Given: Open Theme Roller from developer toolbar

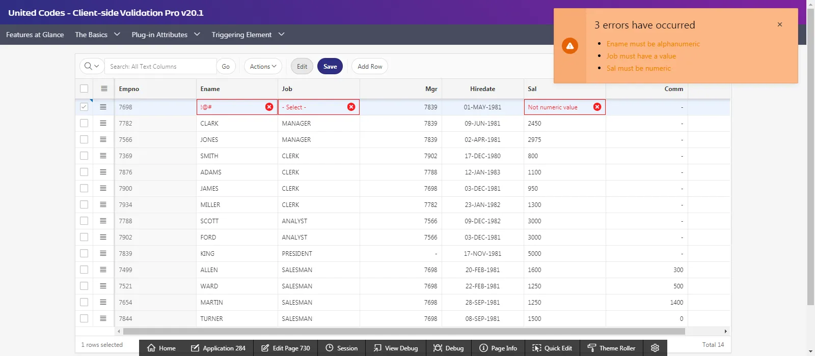Looking at the screenshot, I should (x=611, y=348).
